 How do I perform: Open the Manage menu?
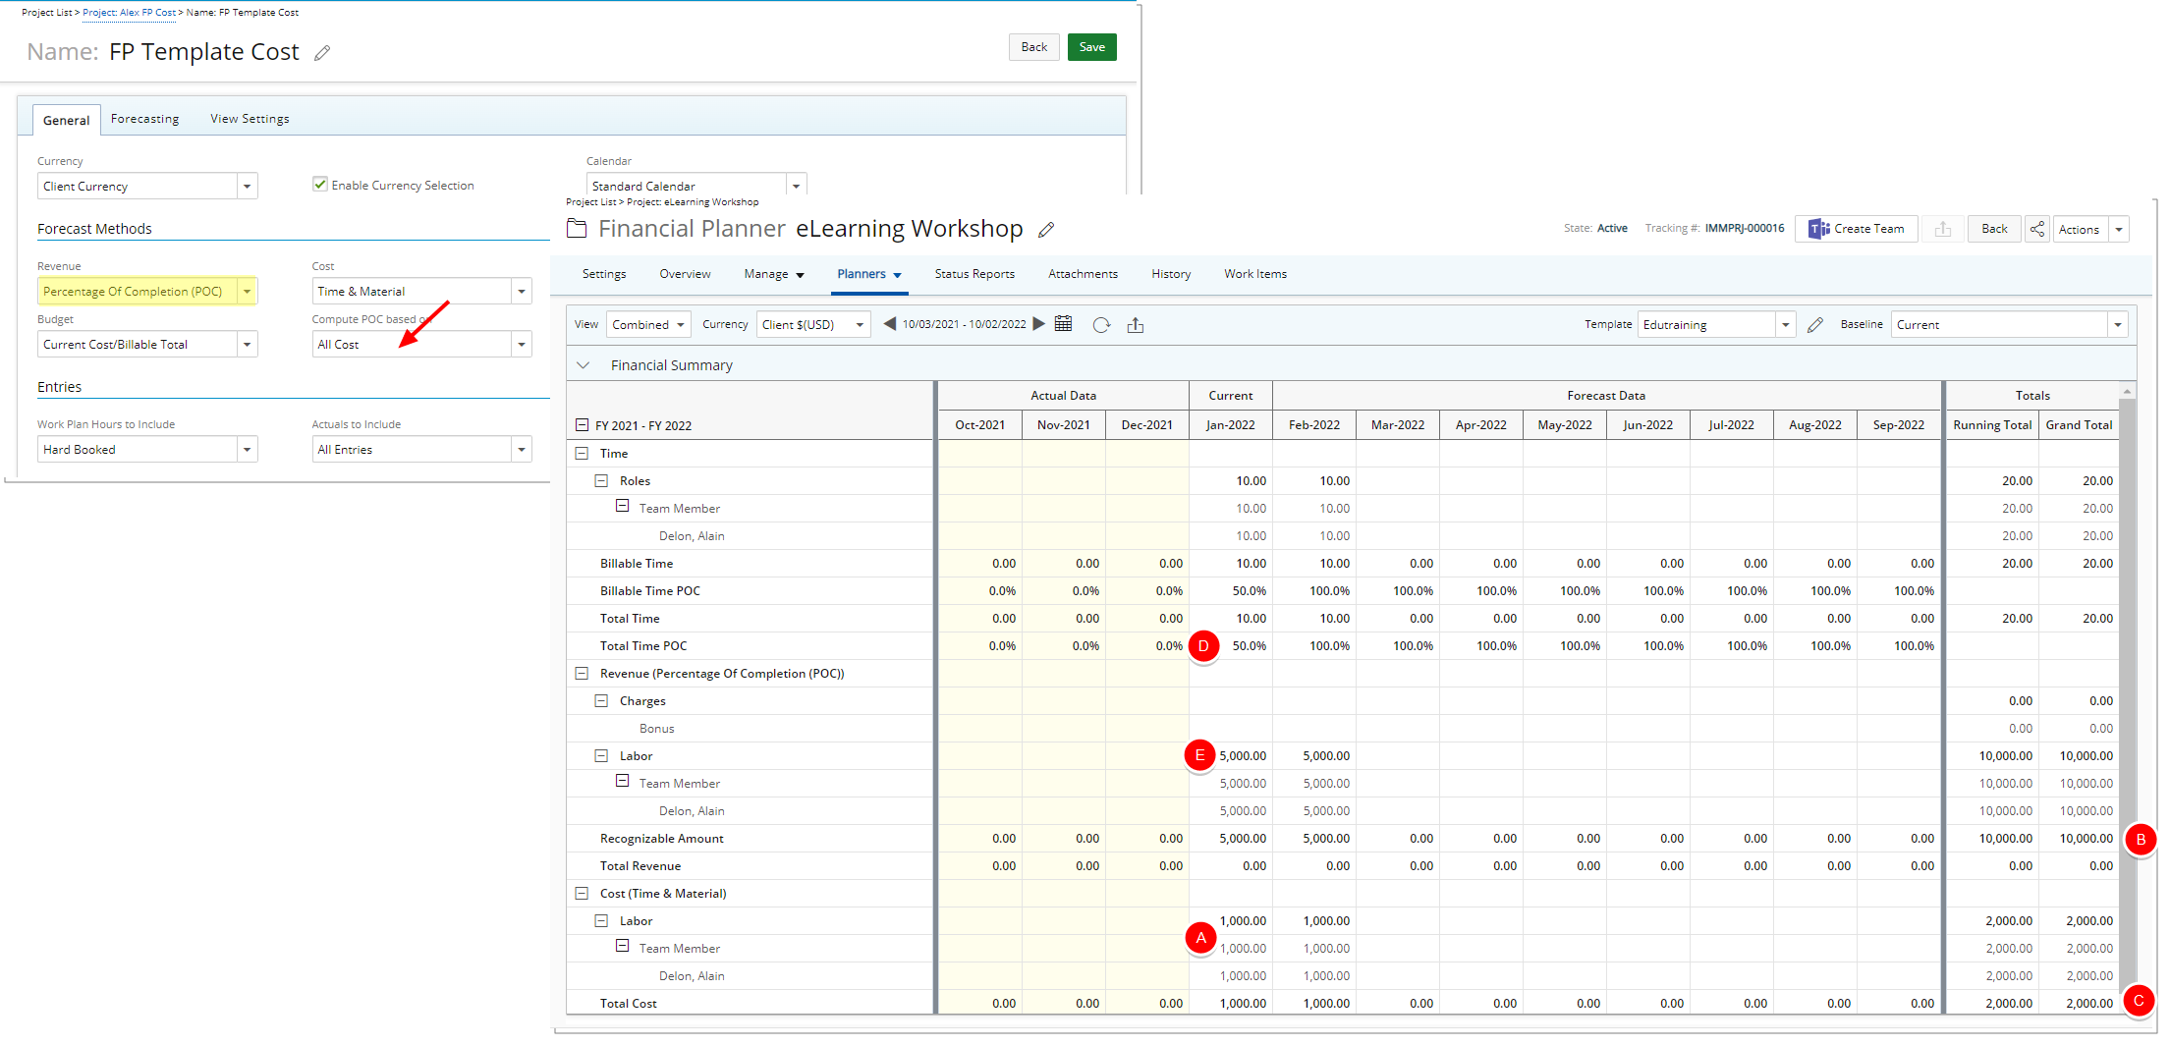pos(774,274)
